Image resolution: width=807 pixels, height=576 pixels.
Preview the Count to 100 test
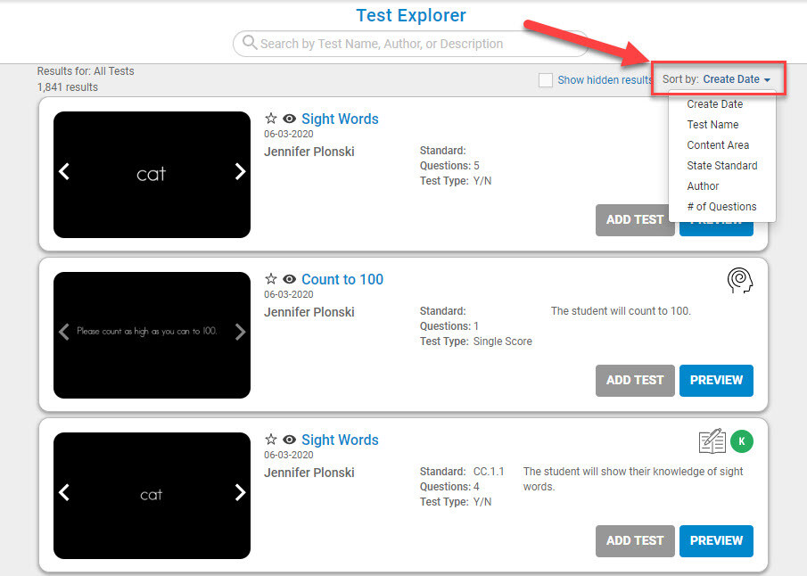tap(716, 381)
